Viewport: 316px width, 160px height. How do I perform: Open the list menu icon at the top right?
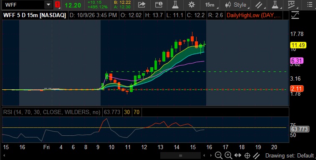coord(310,5)
